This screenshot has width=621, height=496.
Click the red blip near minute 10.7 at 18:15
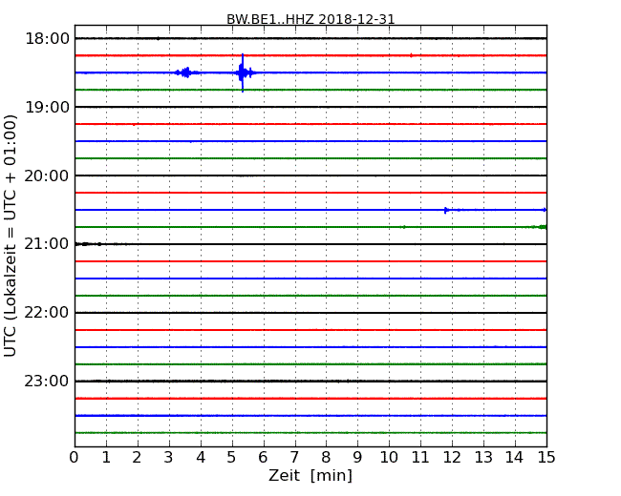click(411, 55)
